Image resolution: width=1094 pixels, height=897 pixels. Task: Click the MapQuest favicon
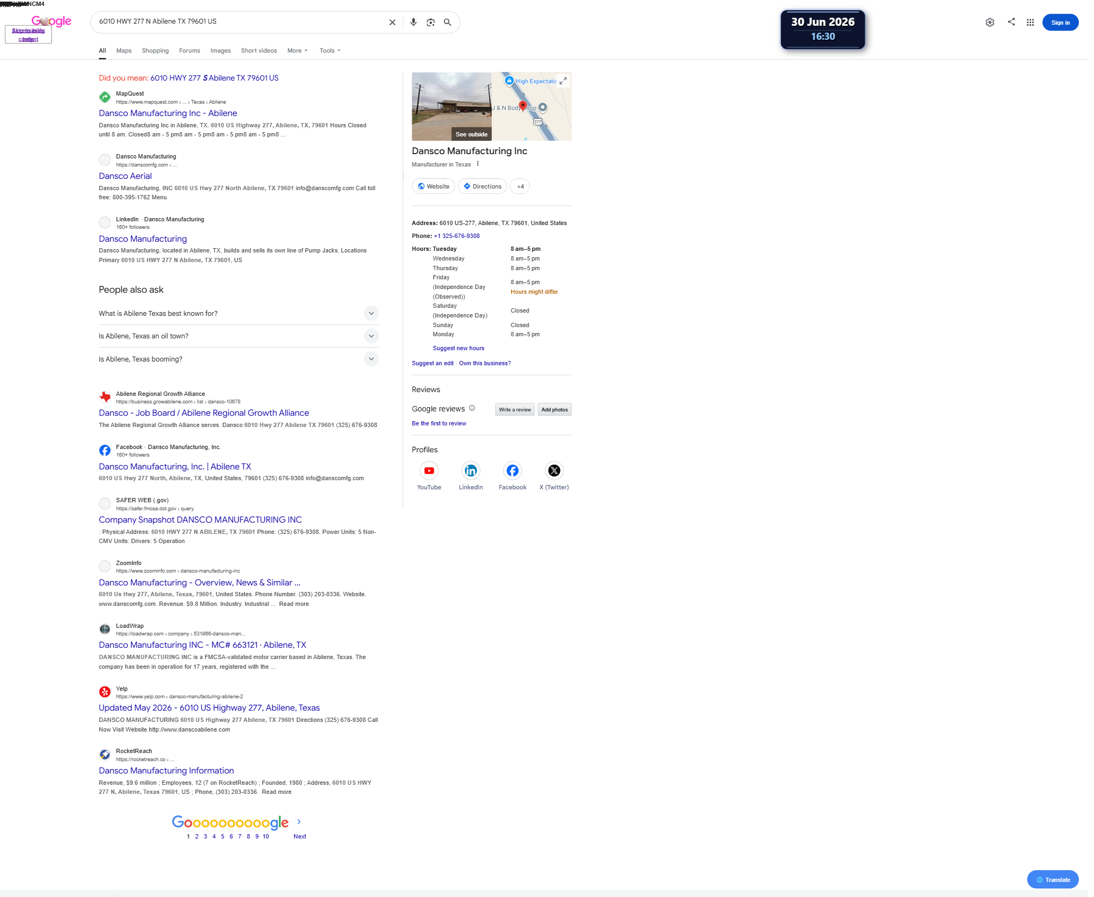click(105, 97)
